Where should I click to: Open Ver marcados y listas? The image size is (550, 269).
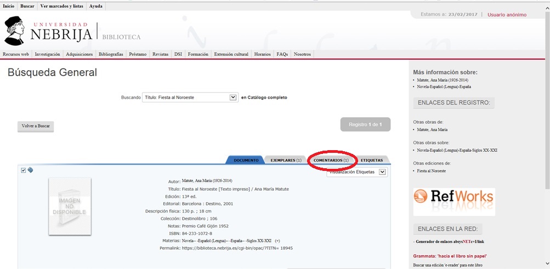62,6
